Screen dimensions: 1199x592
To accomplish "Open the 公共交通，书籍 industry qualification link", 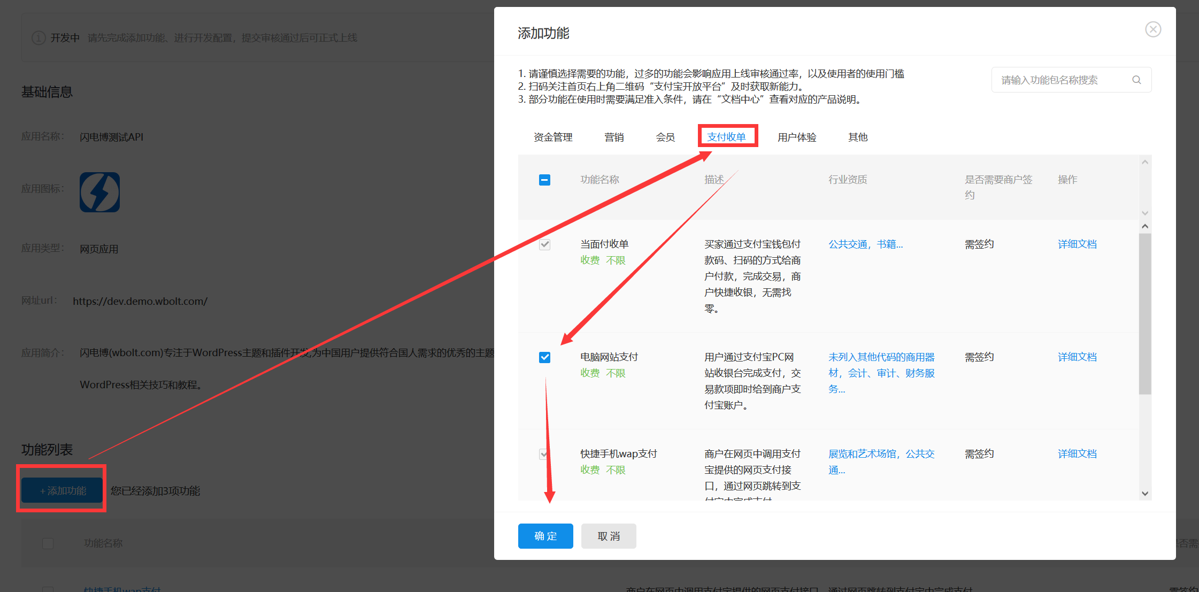I will point(865,244).
